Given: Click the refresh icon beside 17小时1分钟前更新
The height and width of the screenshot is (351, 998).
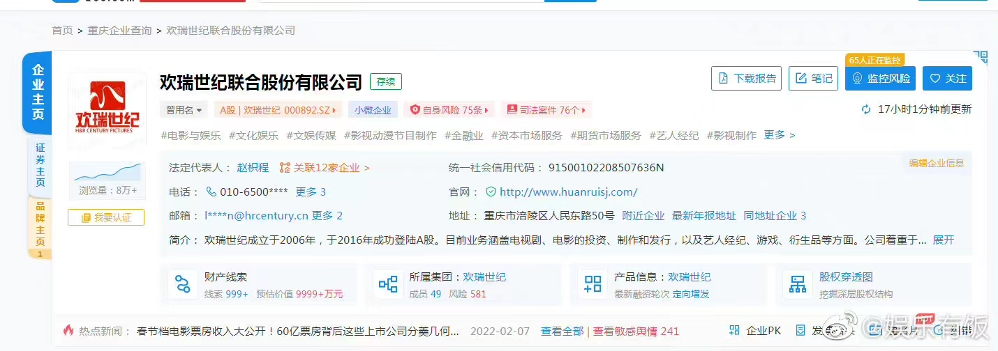Looking at the screenshot, I should tap(866, 109).
